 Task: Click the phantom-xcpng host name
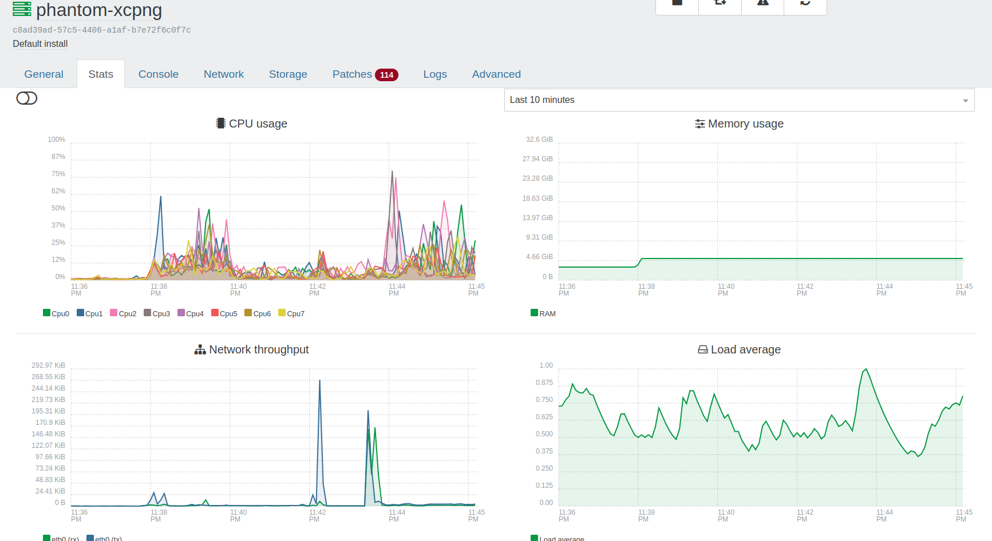tap(99, 10)
